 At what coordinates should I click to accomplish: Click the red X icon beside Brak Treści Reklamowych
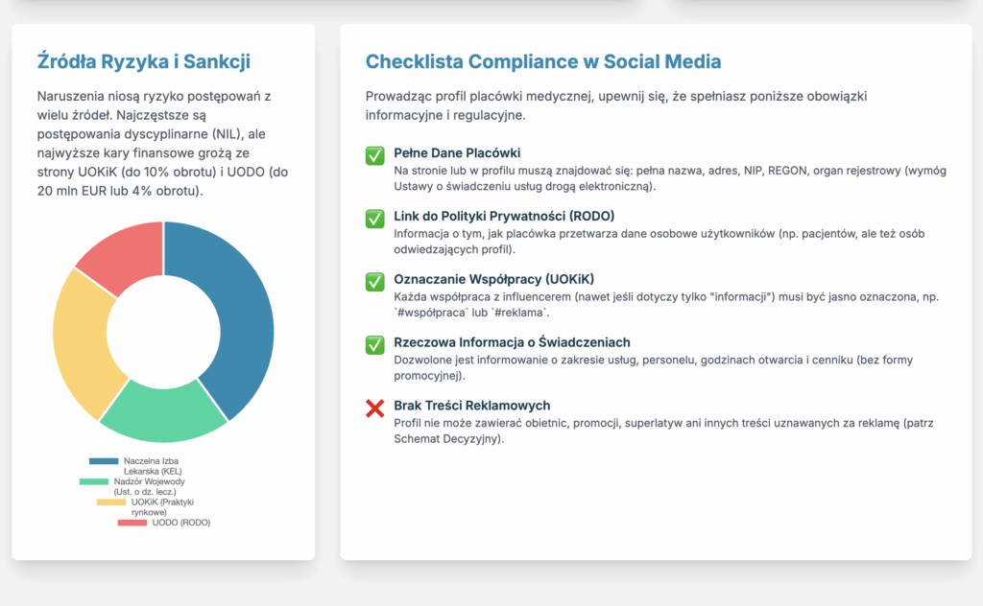point(374,408)
